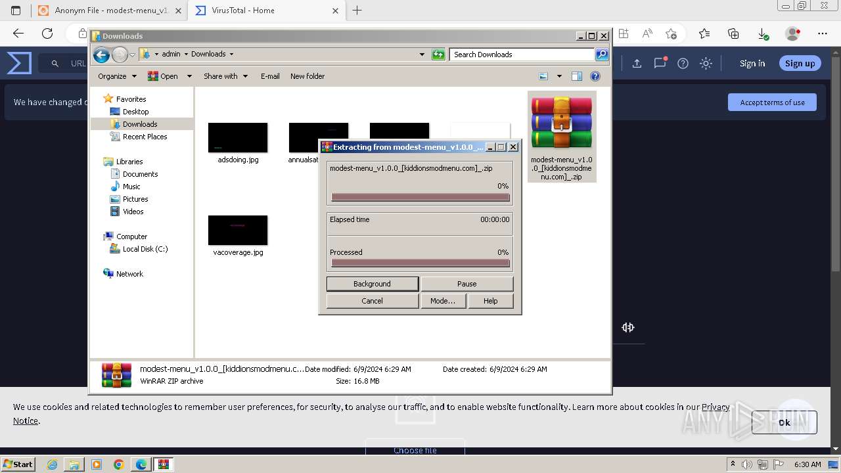Open the Share with dropdown menu

pos(225,76)
